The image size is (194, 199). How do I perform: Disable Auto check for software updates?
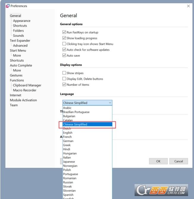click(64, 50)
